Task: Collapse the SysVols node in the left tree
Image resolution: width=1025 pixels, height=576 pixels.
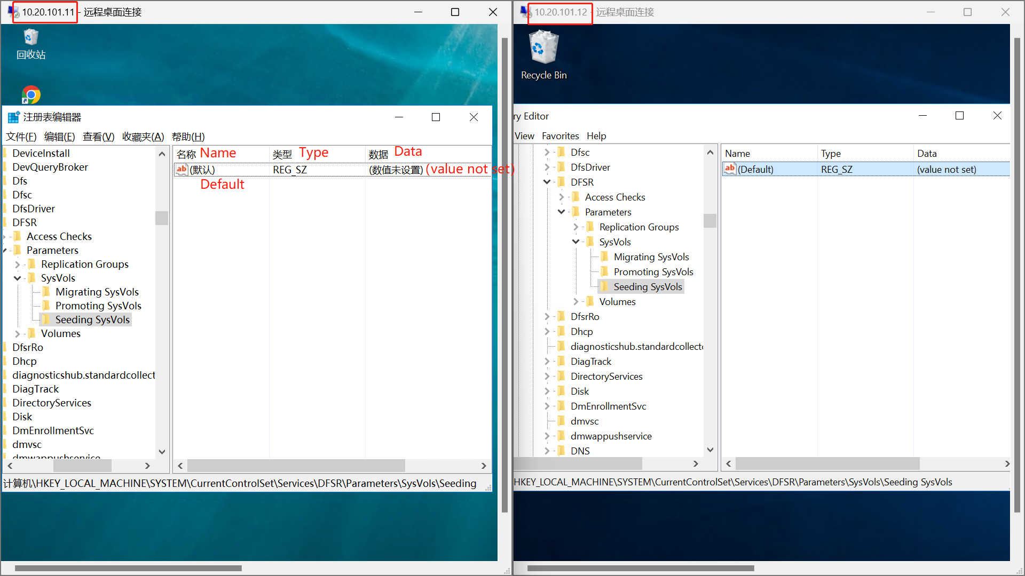Action: (17, 278)
